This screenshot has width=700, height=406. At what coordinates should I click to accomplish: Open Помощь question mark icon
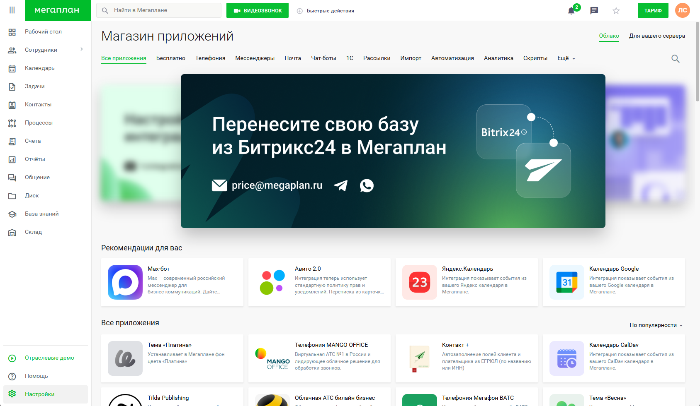point(12,376)
